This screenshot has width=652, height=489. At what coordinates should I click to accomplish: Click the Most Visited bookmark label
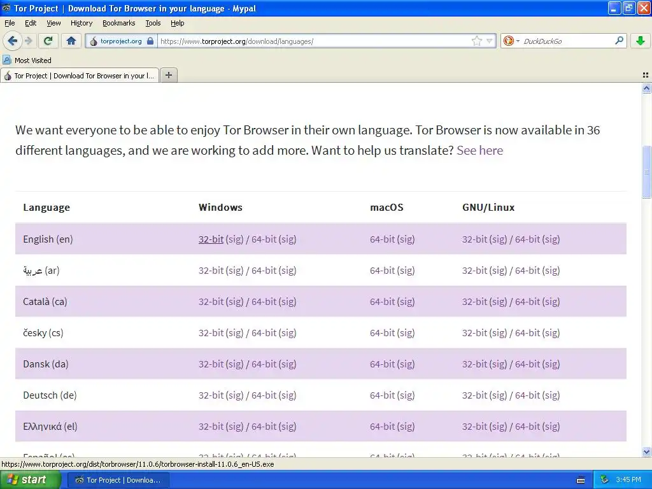[x=33, y=60]
